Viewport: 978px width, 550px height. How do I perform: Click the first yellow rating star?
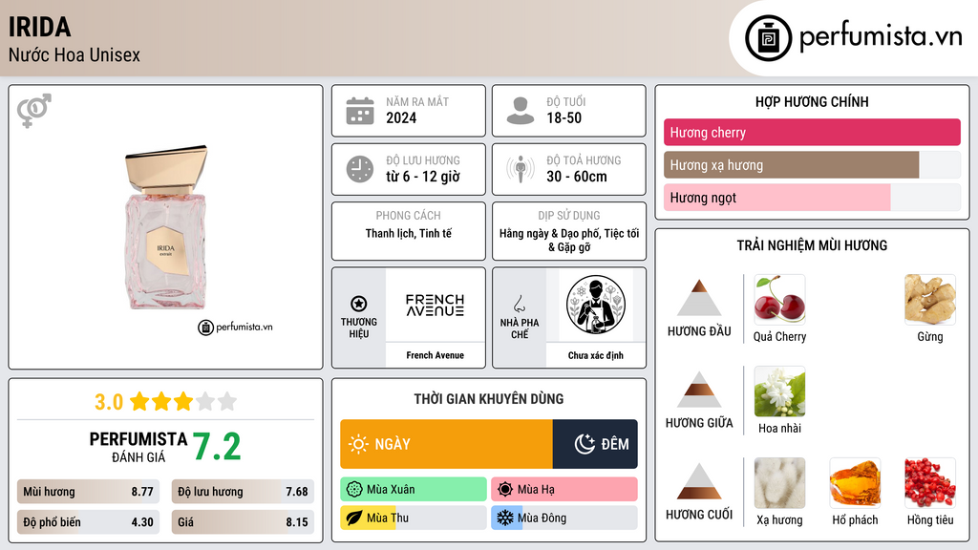(x=139, y=402)
